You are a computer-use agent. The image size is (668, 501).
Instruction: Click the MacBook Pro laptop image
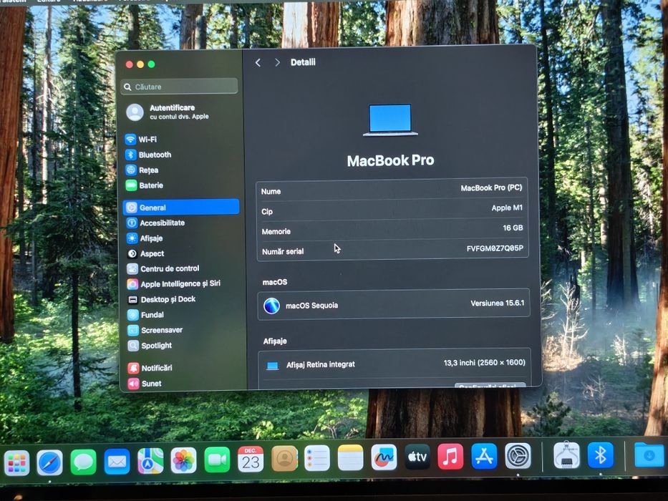coord(390,120)
